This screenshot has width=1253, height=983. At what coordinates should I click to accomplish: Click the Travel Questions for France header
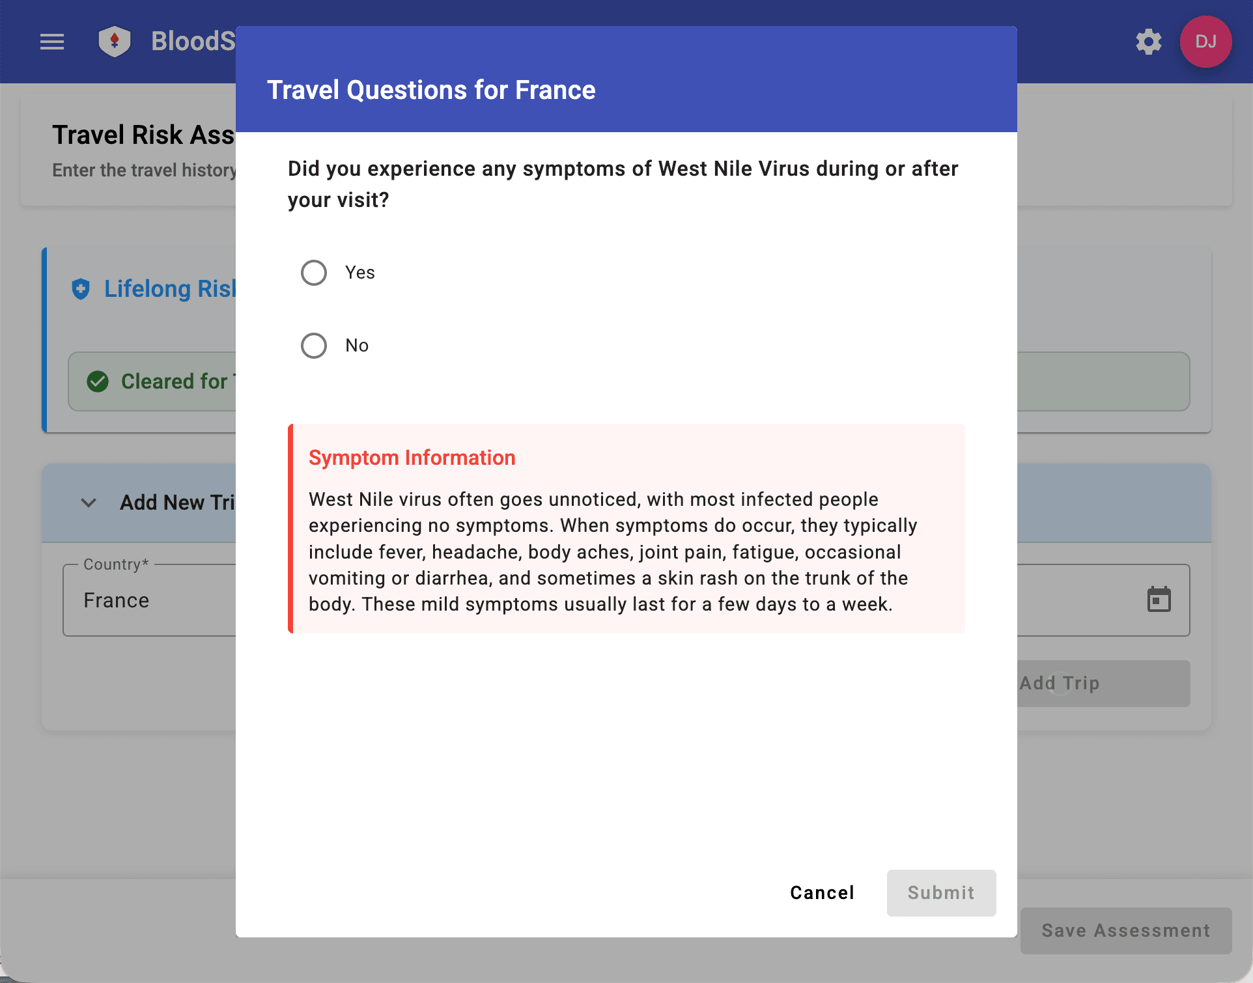(430, 90)
